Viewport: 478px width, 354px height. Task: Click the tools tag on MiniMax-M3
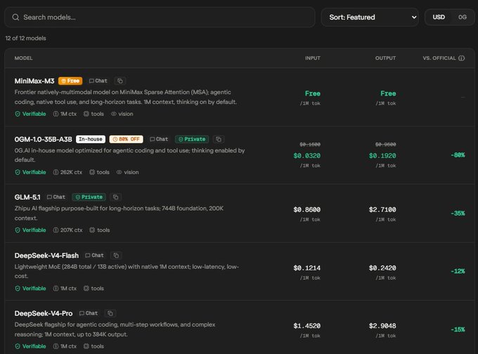pos(93,114)
